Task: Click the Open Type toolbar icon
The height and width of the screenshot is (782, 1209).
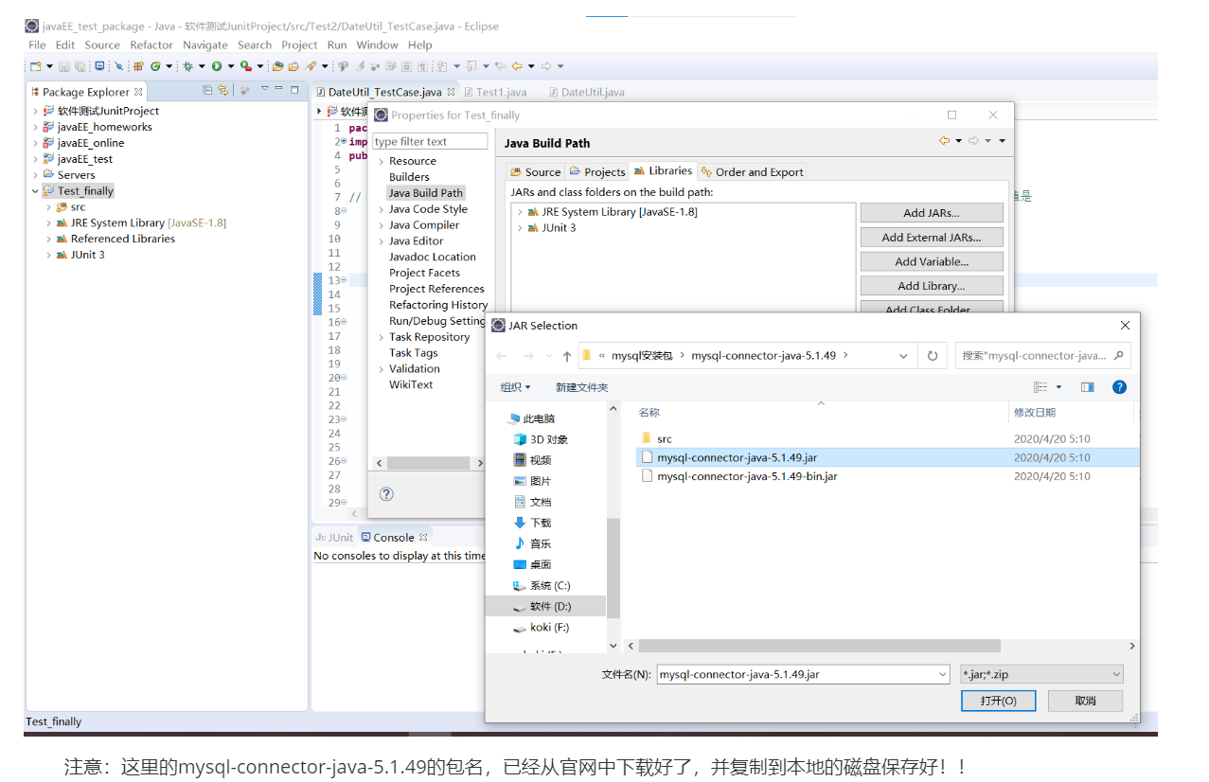Action: click(x=277, y=66)
